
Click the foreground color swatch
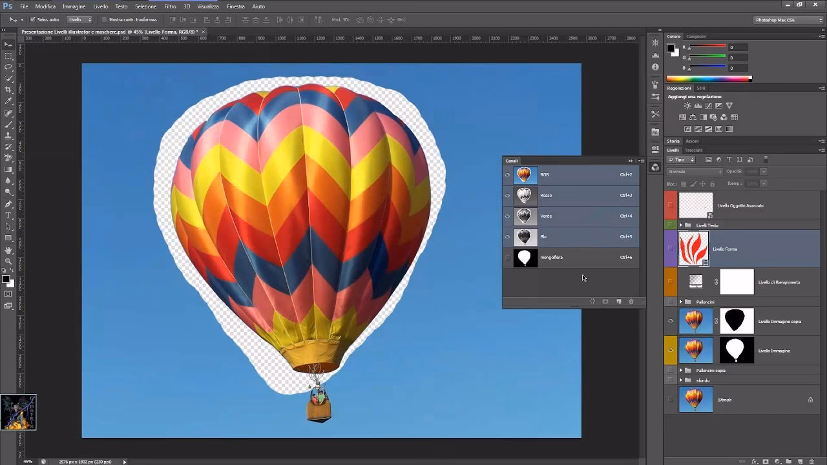[6, 278]
